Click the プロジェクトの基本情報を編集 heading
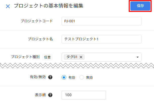 (49, 6)
